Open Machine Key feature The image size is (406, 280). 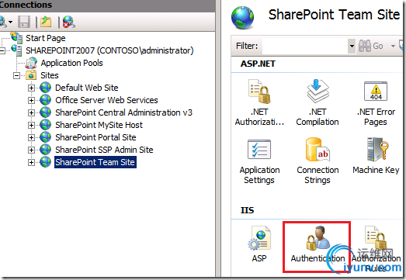click(376, 156)
